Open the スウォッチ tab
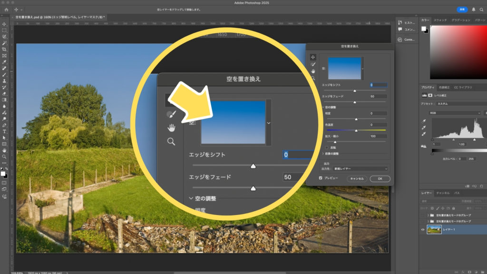Viewport: 487px width, 274px height. coord(440,20)
